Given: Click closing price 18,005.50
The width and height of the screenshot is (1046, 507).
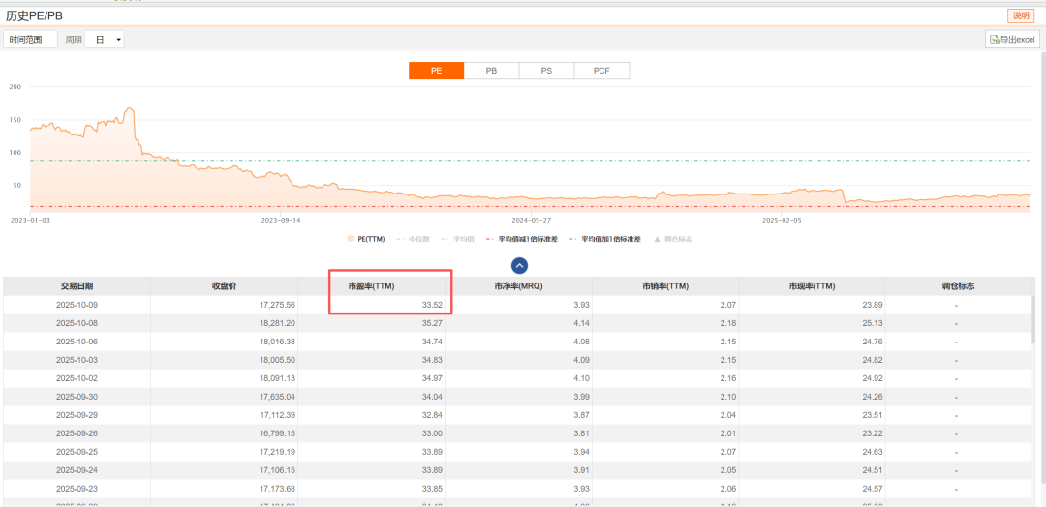Looking at the screenshot, I should coord(278,361).
